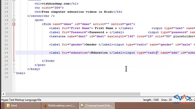Screen dimensions: 195x109
Task: Click the </pre> closing tag on line 27
Action: 40,65
